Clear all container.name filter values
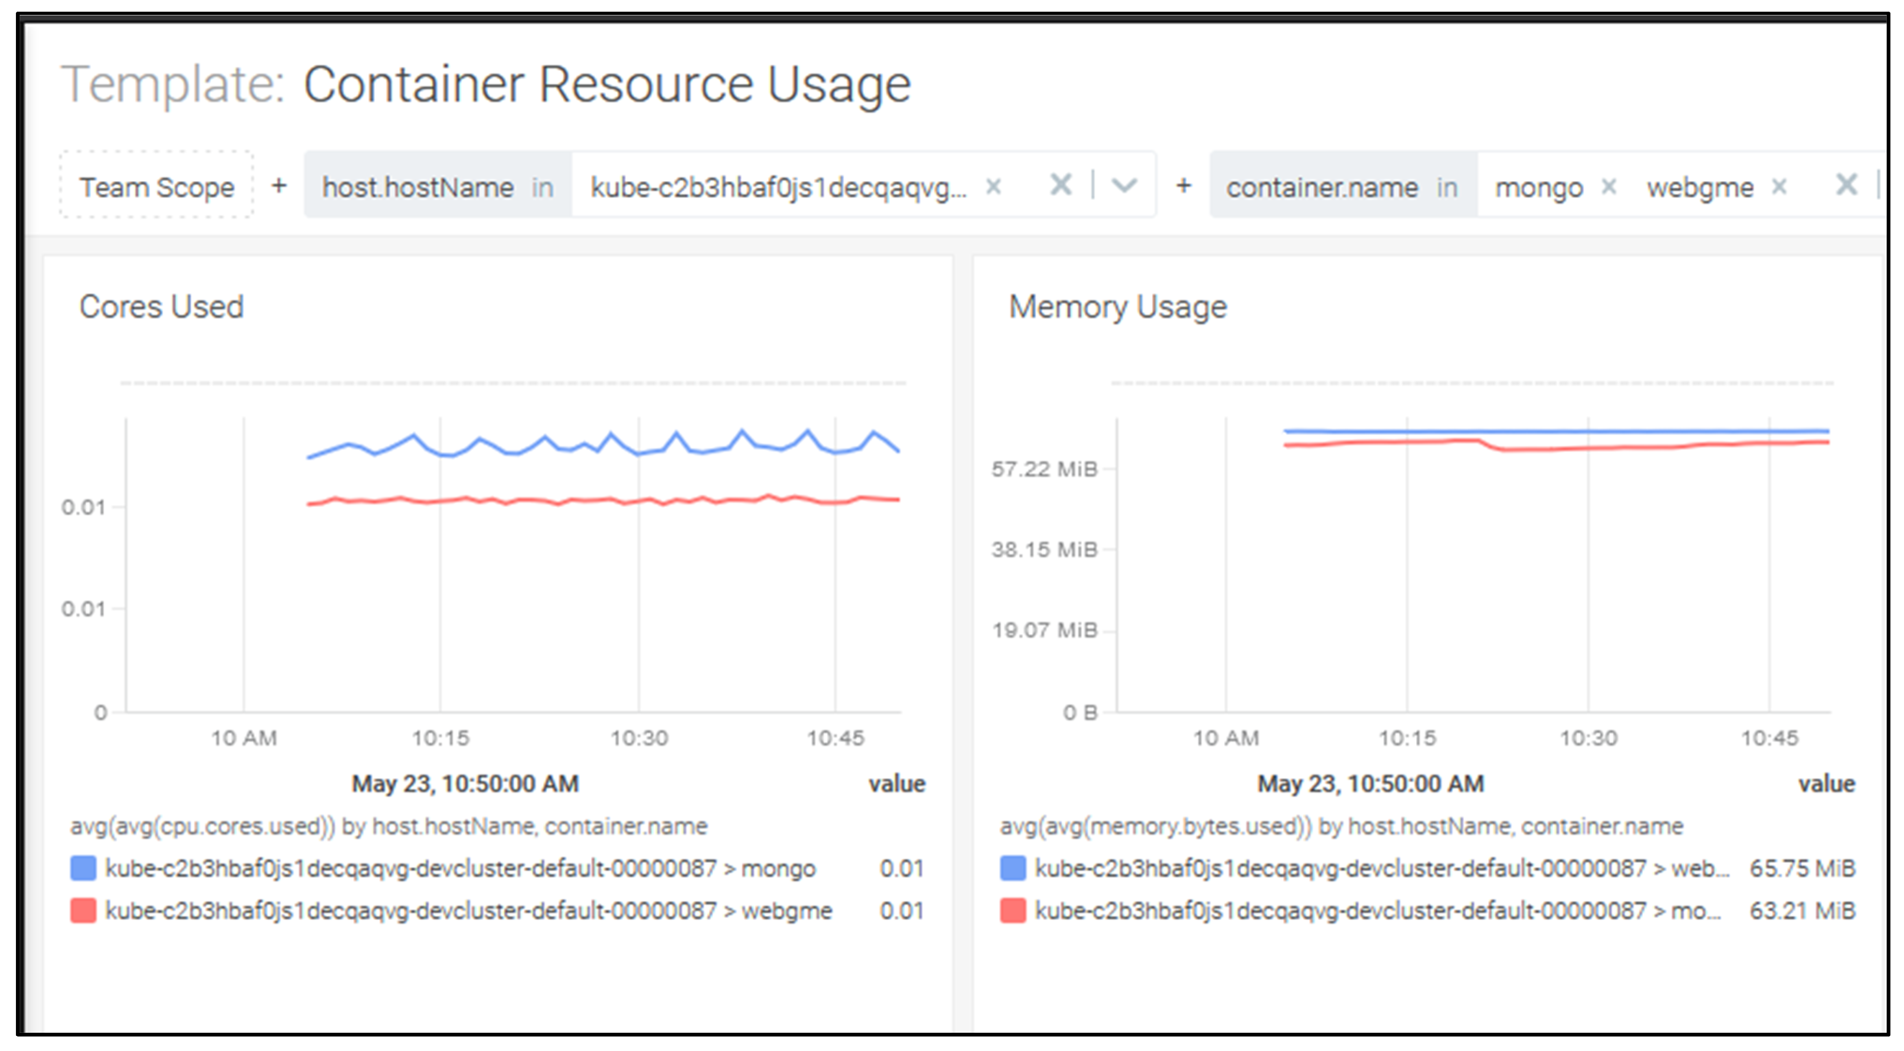Image resolution: width=1904 pixels, height=1051 pixels. tap(1846, 185)
